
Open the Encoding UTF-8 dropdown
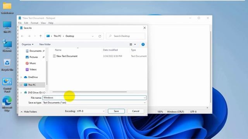pyautogui.click(x=91, y=111)
